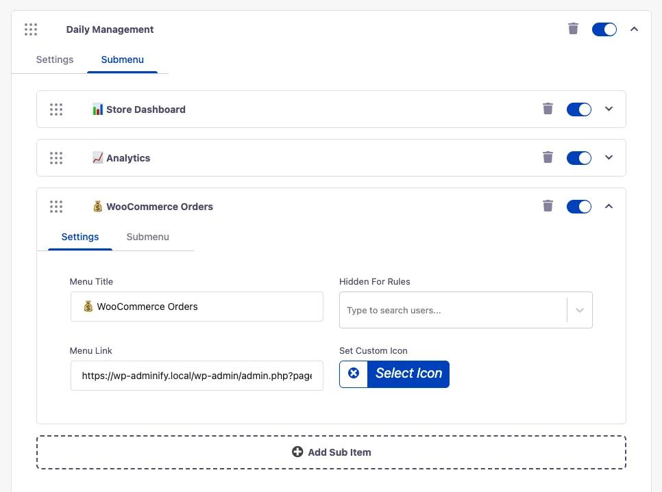Click the Analytics trend chart emoji
Viewport: 662px width, 492px height.
coord(97,157)
